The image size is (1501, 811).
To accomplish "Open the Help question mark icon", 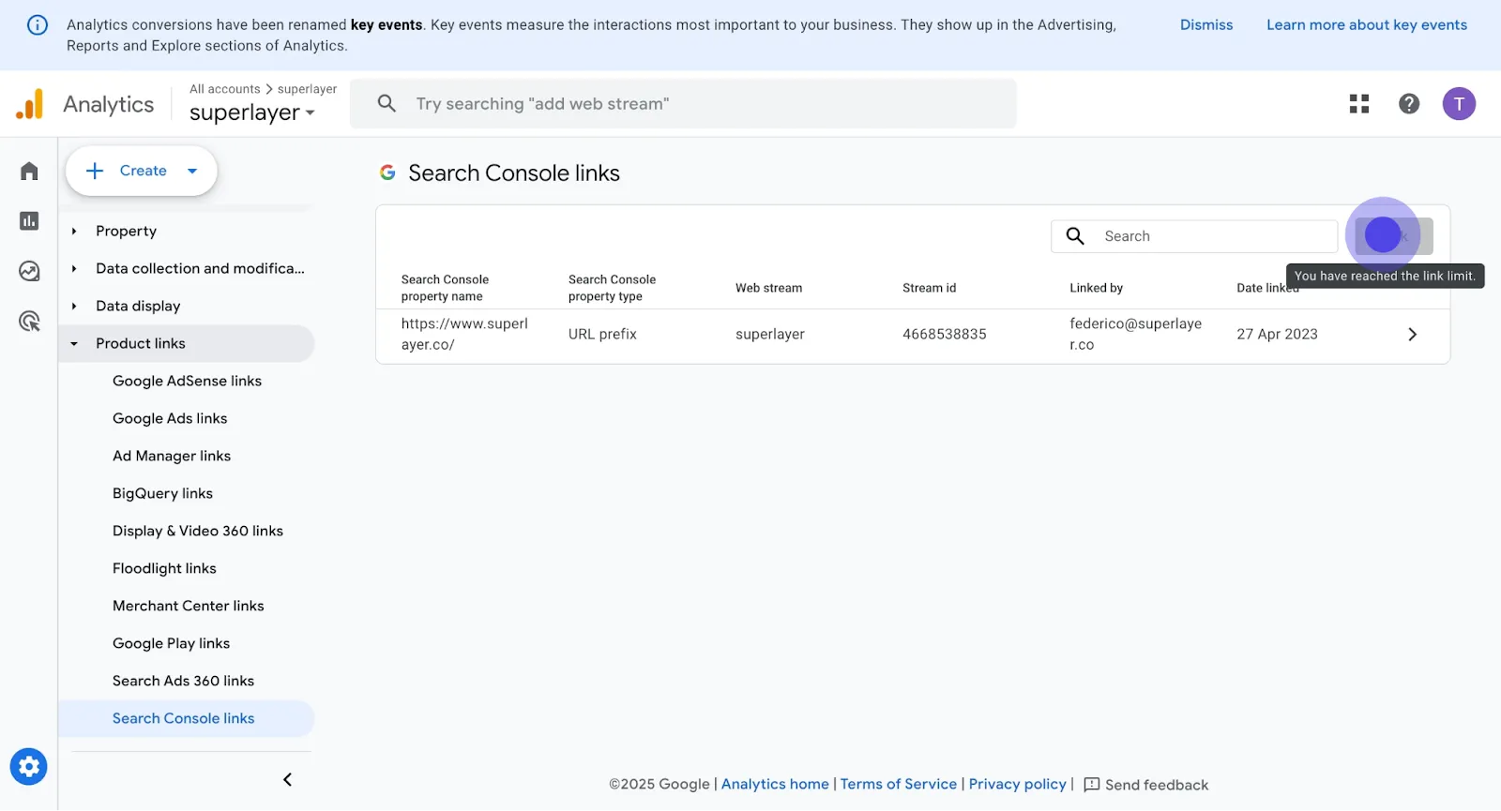I will coord(1409,103).
